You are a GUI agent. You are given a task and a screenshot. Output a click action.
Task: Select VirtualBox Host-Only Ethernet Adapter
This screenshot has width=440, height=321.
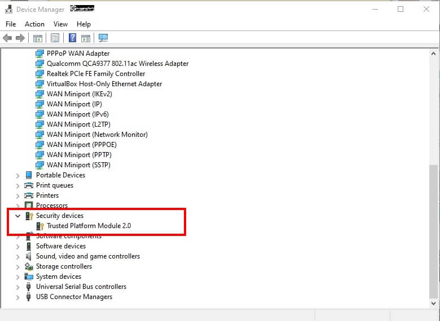[104, 84]
